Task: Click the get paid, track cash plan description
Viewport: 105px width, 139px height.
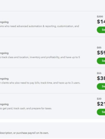Action: point(26,108)
